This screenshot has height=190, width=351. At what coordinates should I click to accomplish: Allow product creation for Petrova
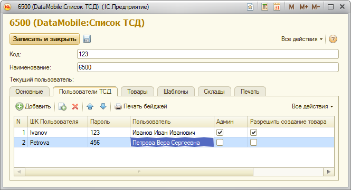(x=253, y=143)
